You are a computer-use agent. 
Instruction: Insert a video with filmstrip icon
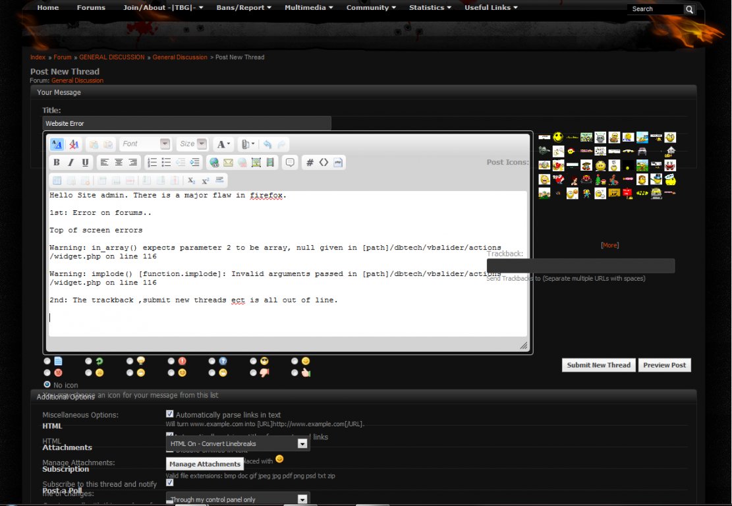pyautogui.click(x=270, y=163)
